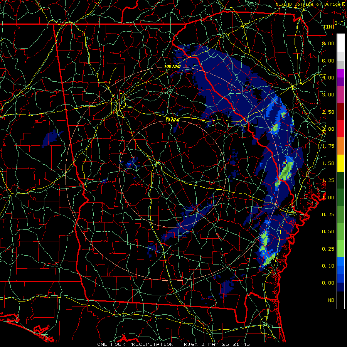This screenshot has height=347, width=347.
Task: Click the "2.50" legend value
Action: tap(328, 112)
